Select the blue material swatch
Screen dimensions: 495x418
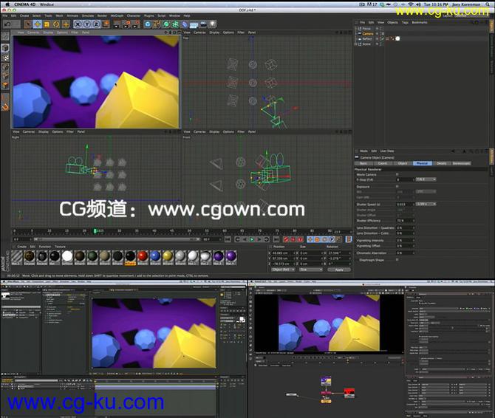point(155,256)
